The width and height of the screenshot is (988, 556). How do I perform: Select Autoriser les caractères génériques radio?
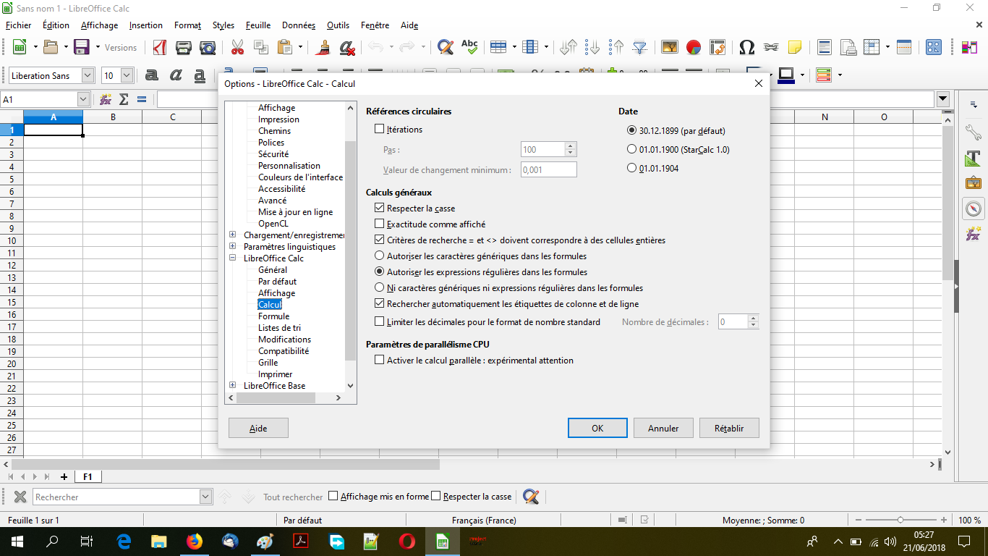pos(380,256)
